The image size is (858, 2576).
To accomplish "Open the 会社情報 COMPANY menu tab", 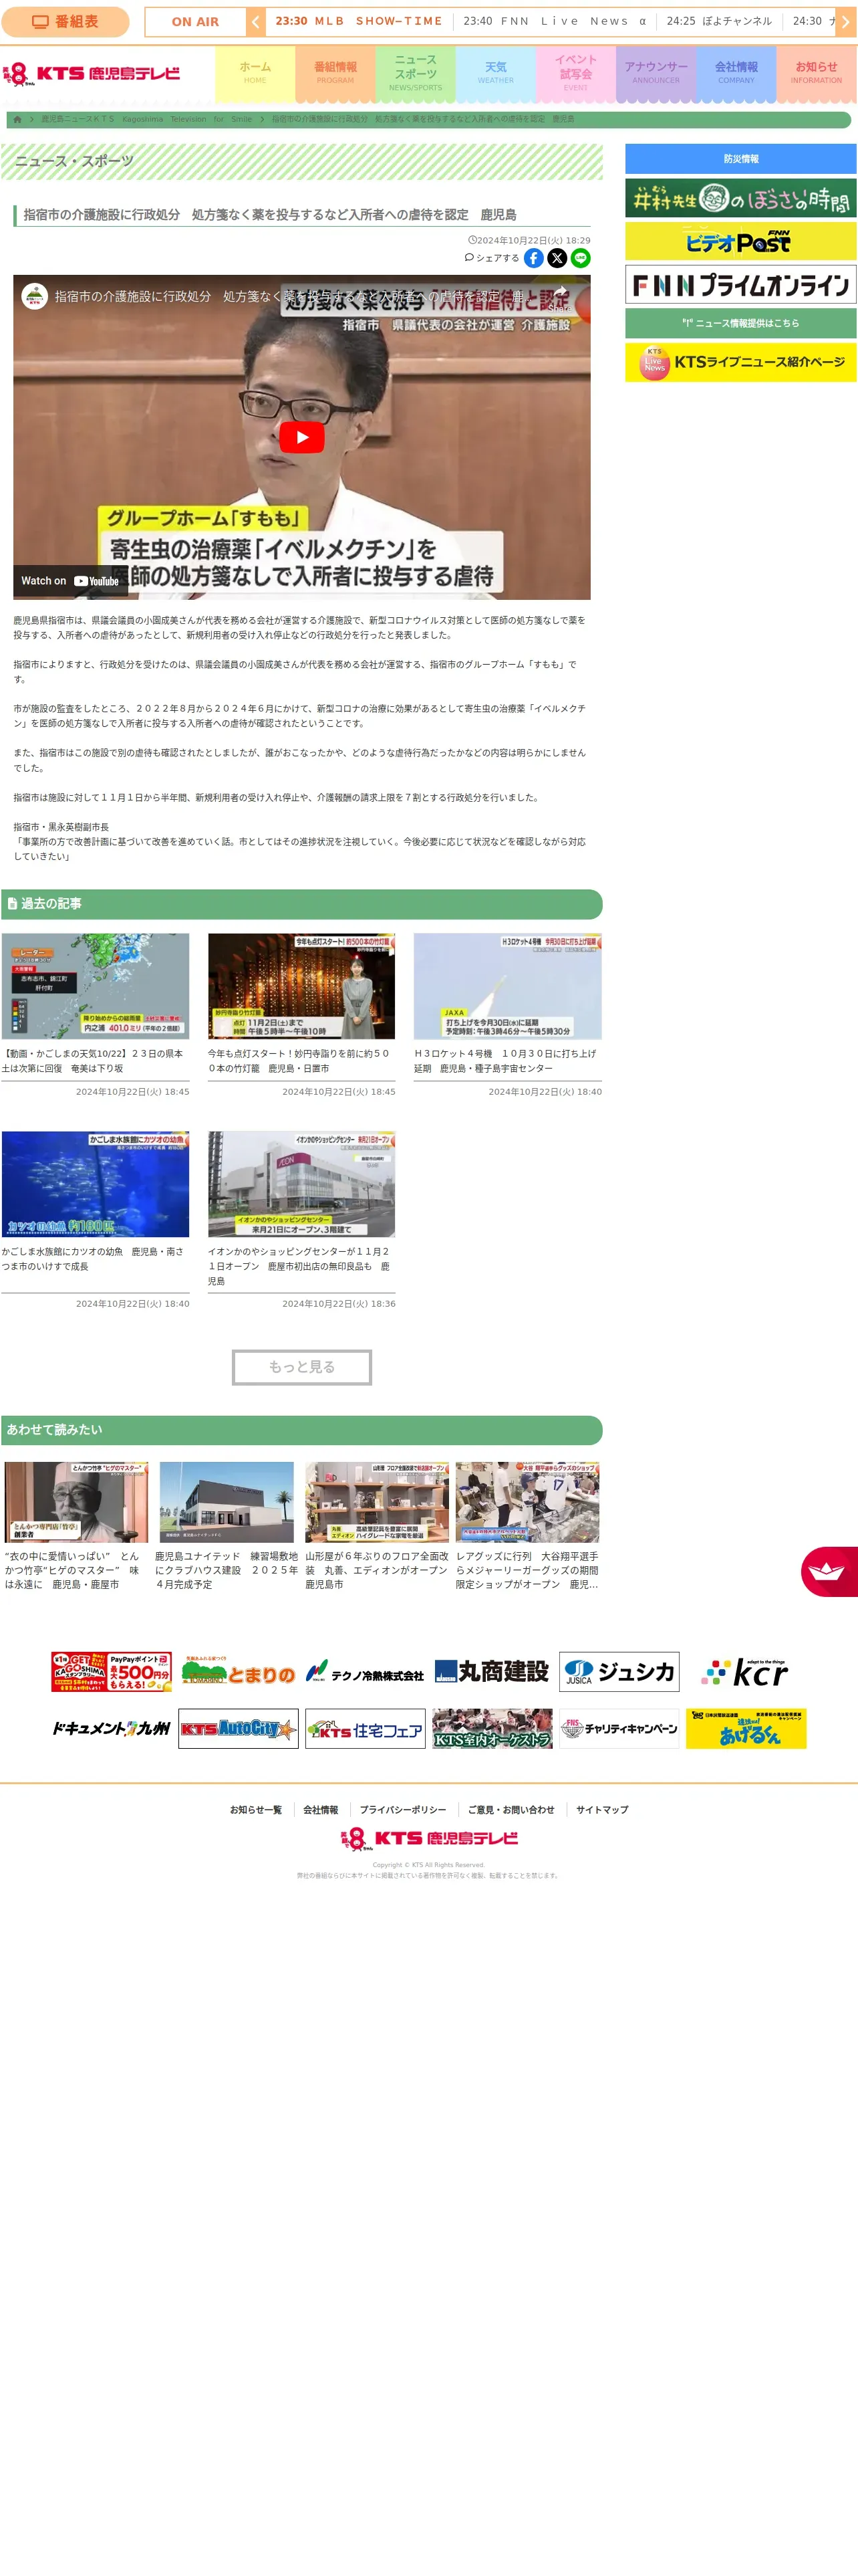I will 736,73.
